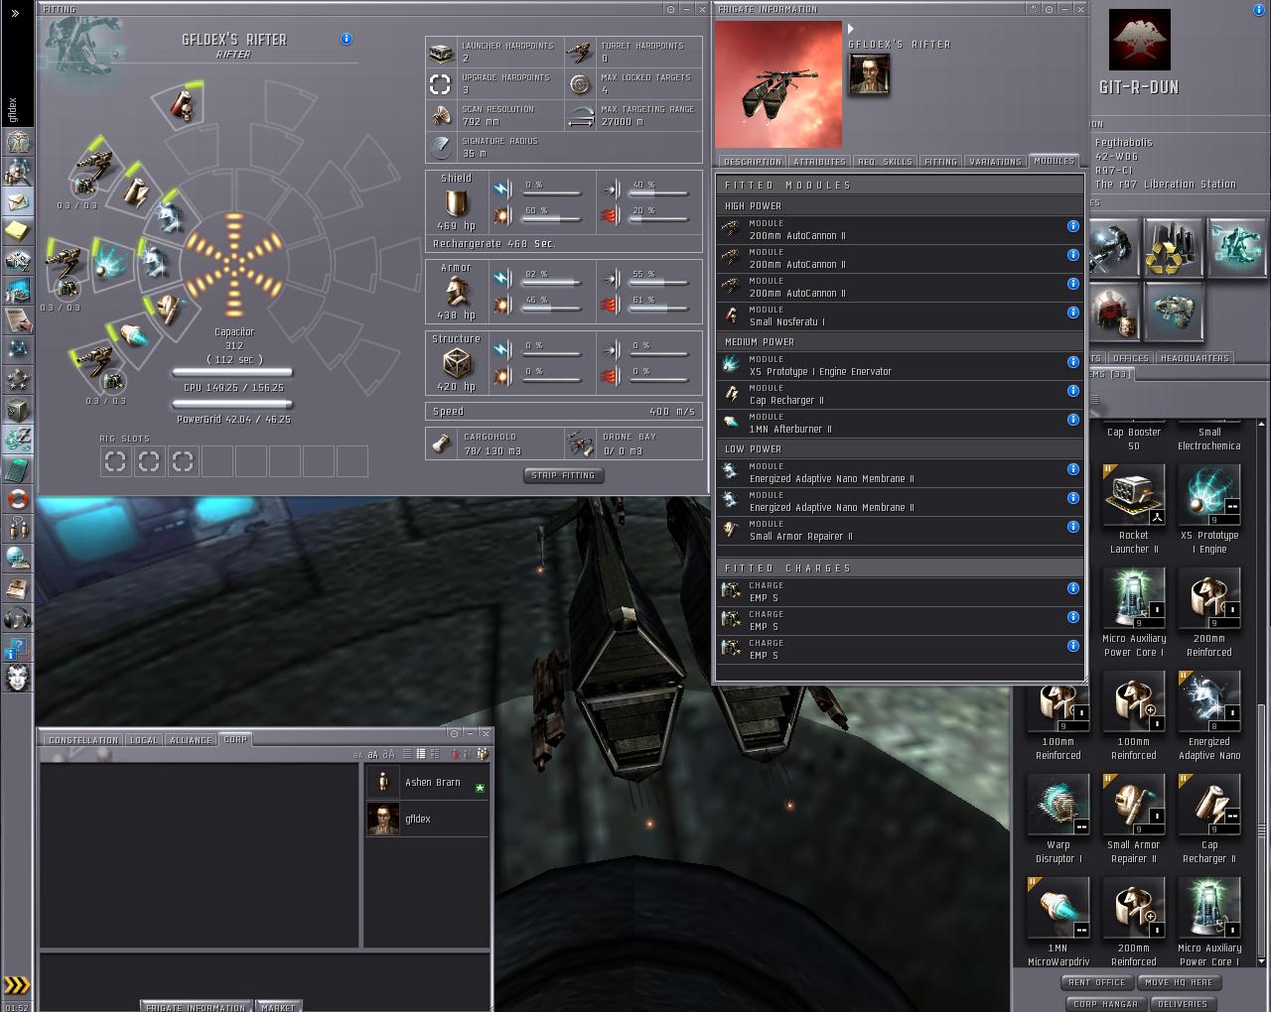The width and height of the screenshot is (1271, 1012).
Task: Open the character sheet from the sidebar
Action: (17, 141)
